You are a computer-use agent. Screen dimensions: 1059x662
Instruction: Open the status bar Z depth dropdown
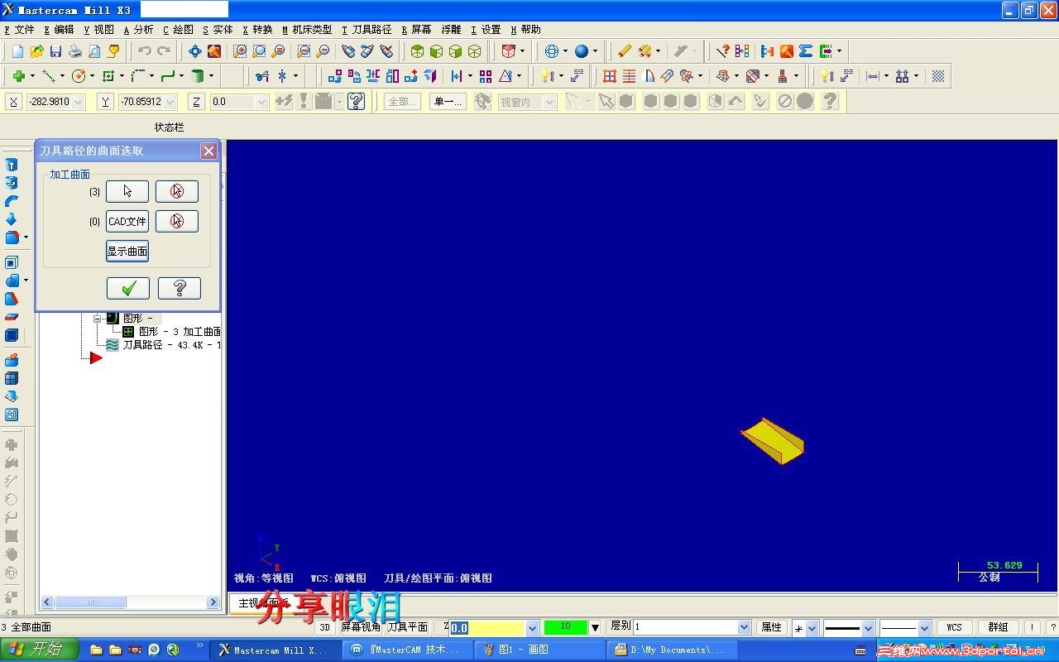click(x=532, y=627)
